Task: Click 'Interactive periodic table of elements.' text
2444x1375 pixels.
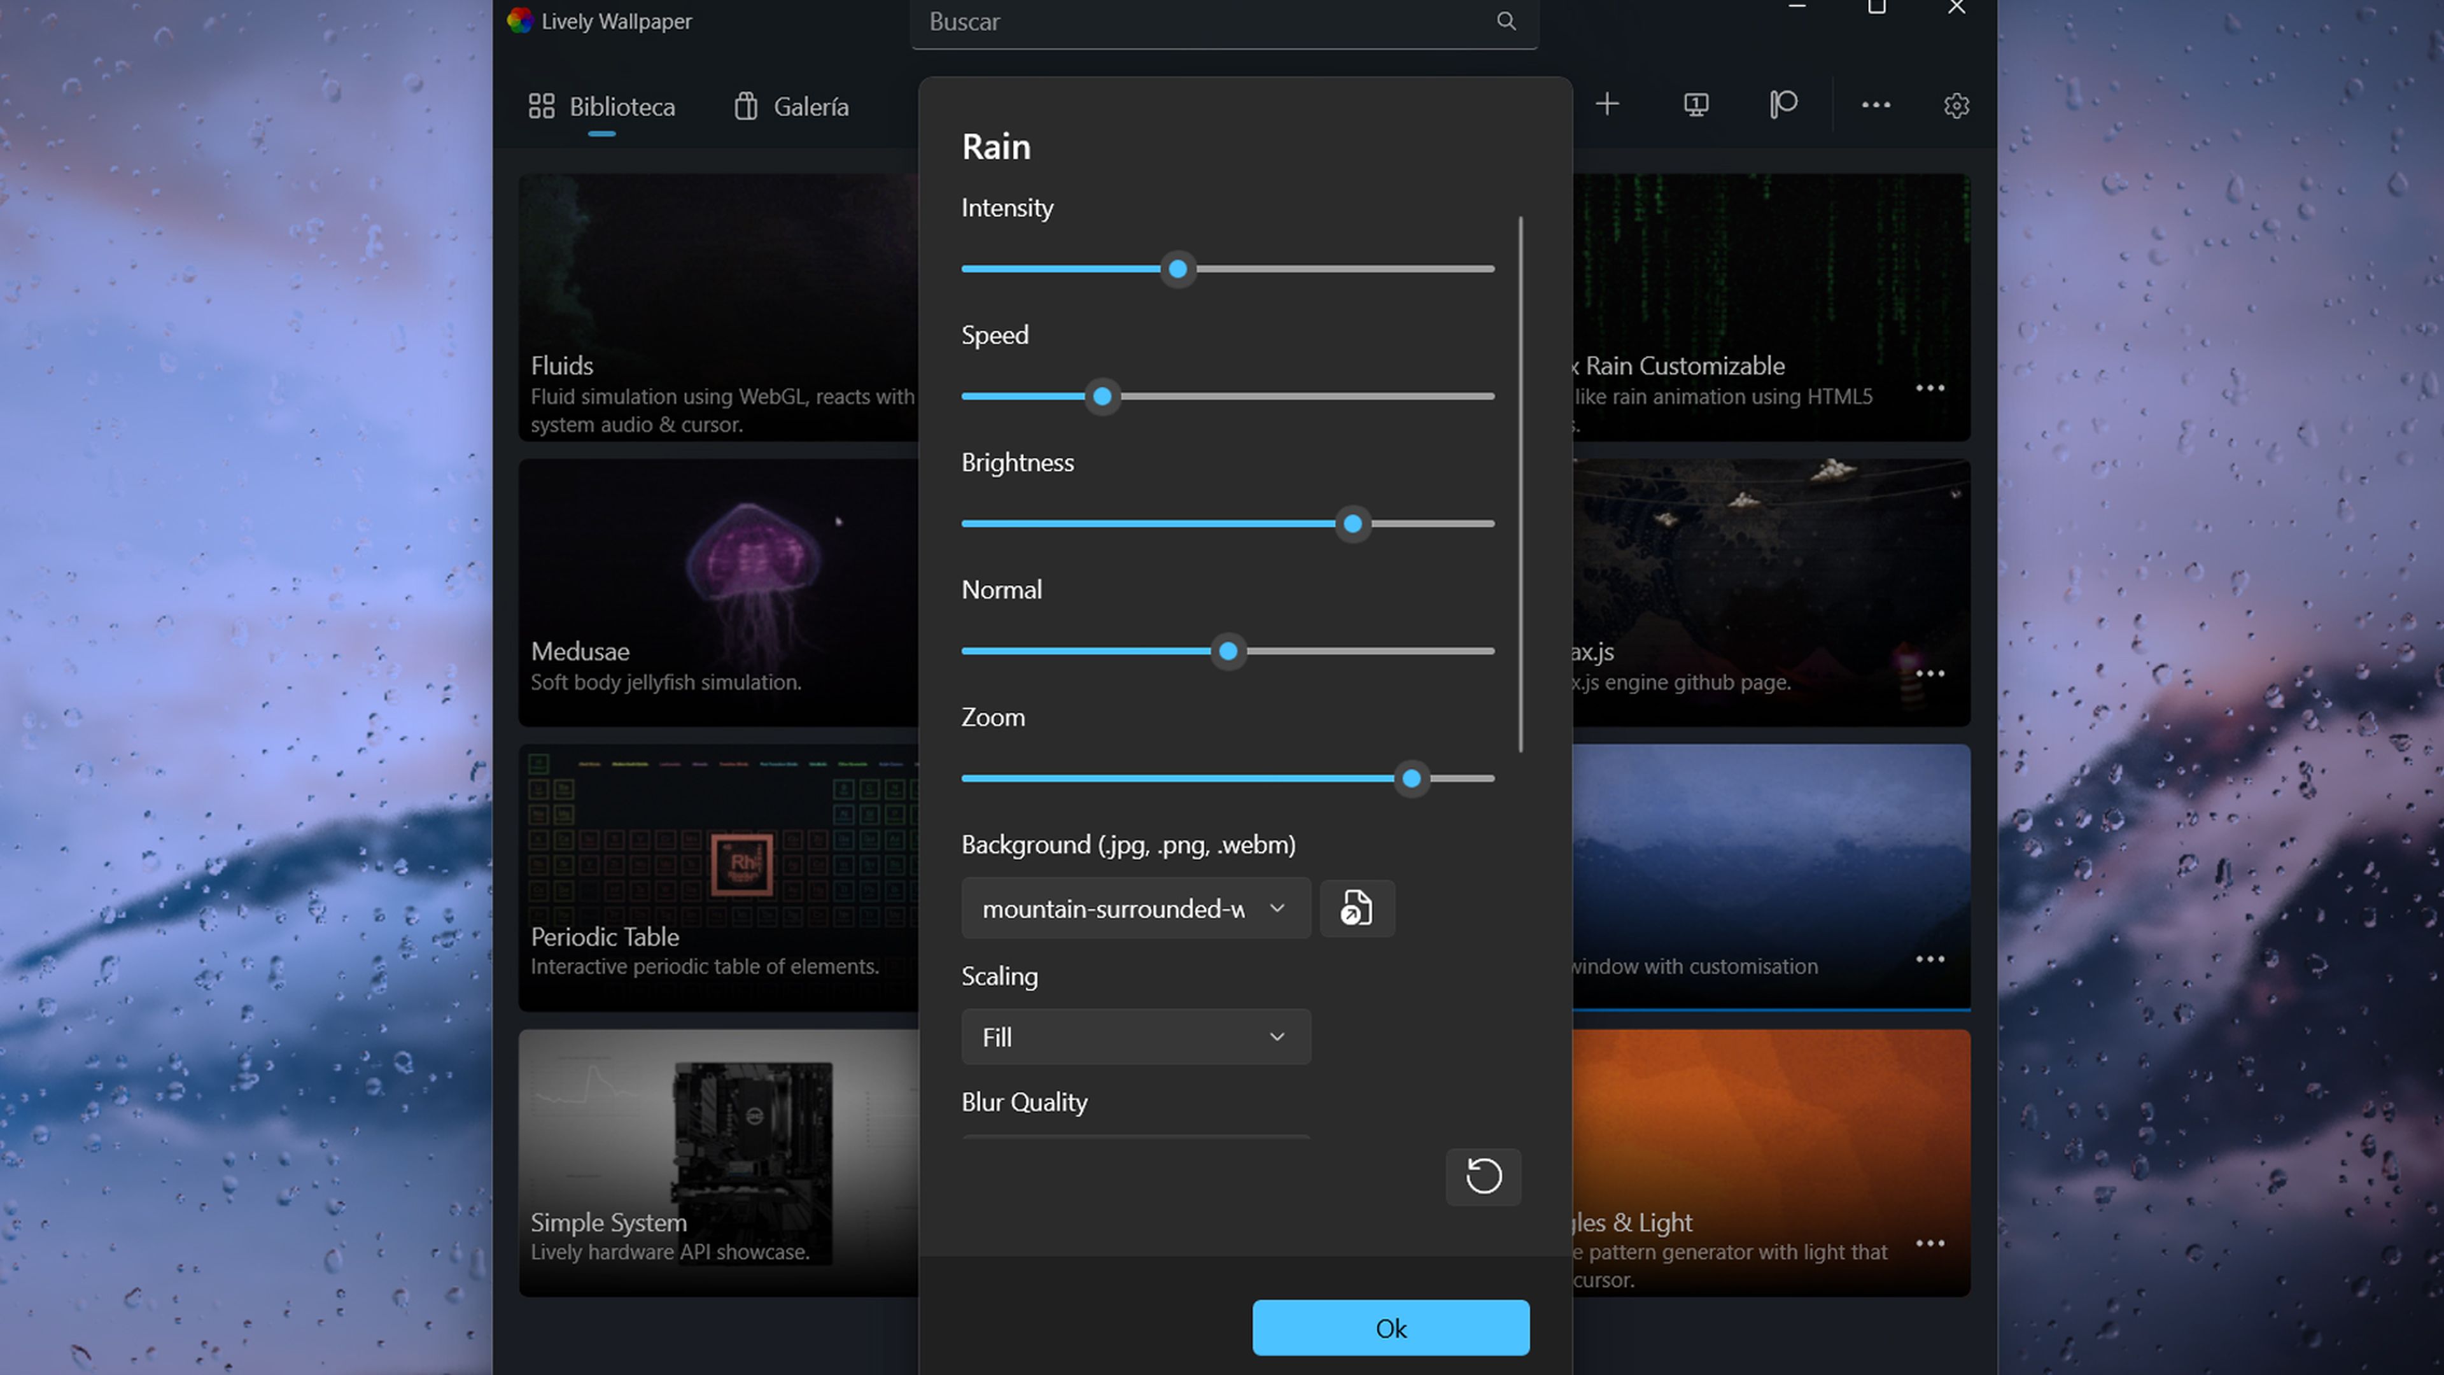Action: (x=704, y=967)
